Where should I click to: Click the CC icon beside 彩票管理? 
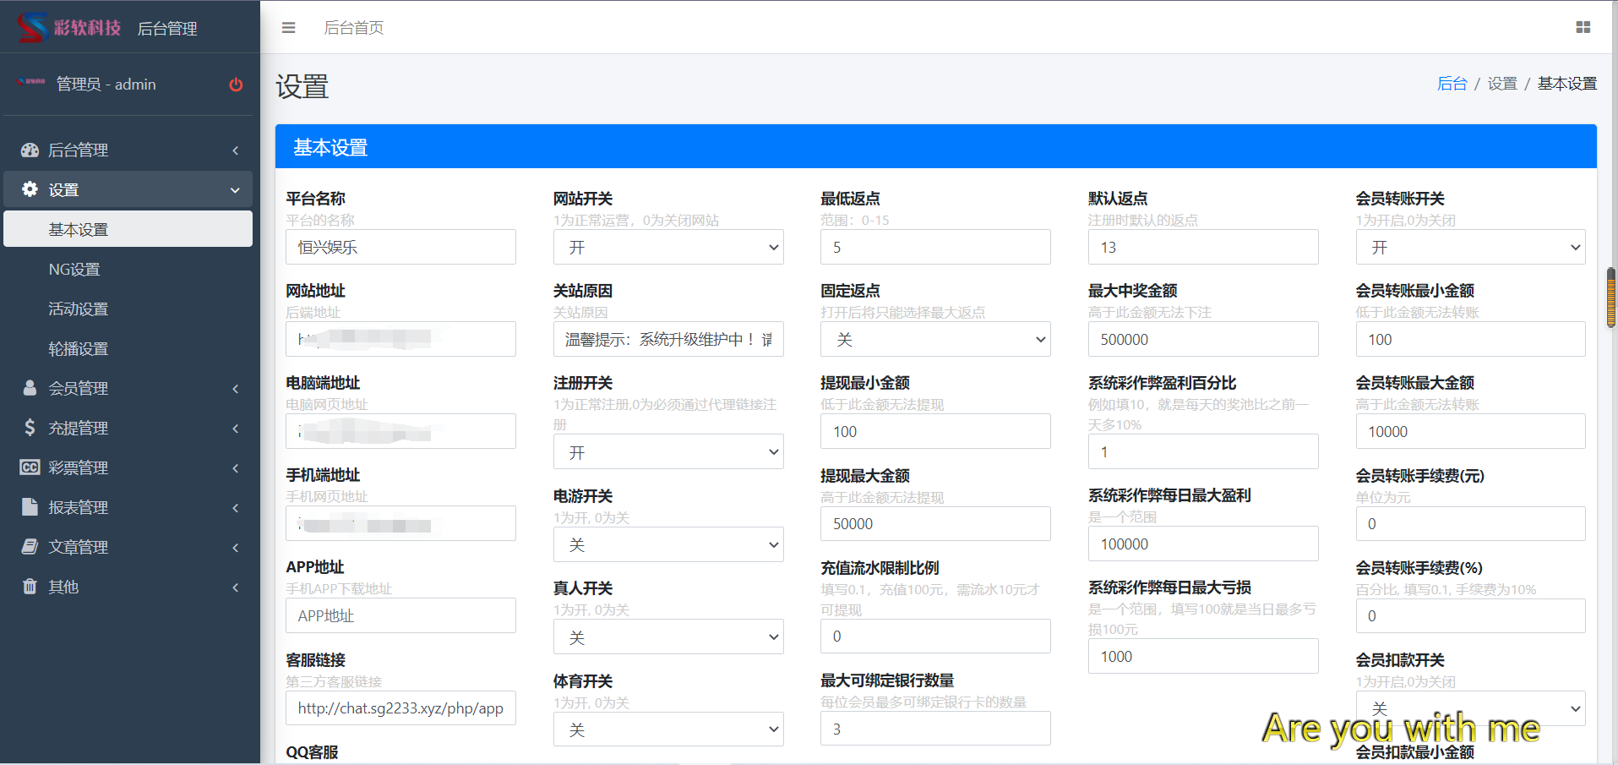30,468
